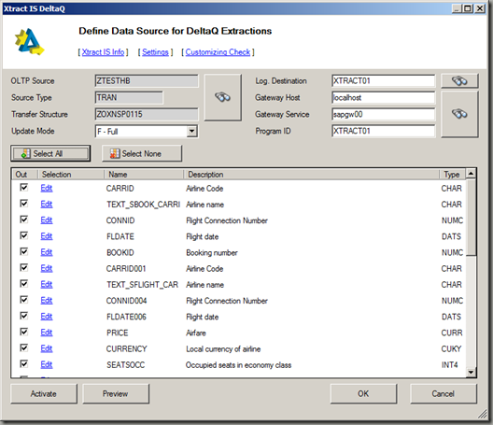
Task: Click Edit selection for PRICE
Action: pyautogui.click(x=47, y=333)
